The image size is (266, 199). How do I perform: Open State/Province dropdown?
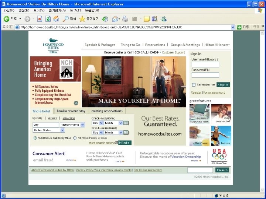pos(72,125)
